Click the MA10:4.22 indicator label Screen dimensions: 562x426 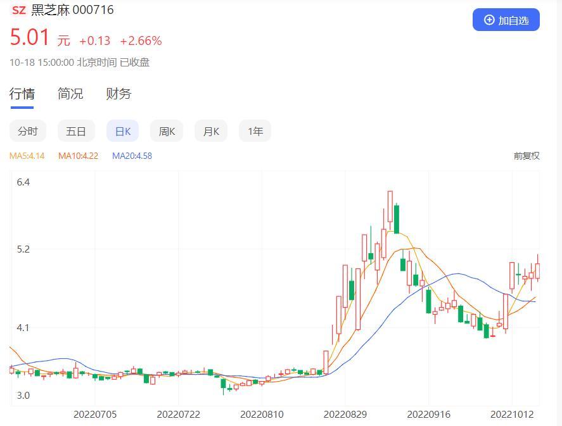point(78,156)
